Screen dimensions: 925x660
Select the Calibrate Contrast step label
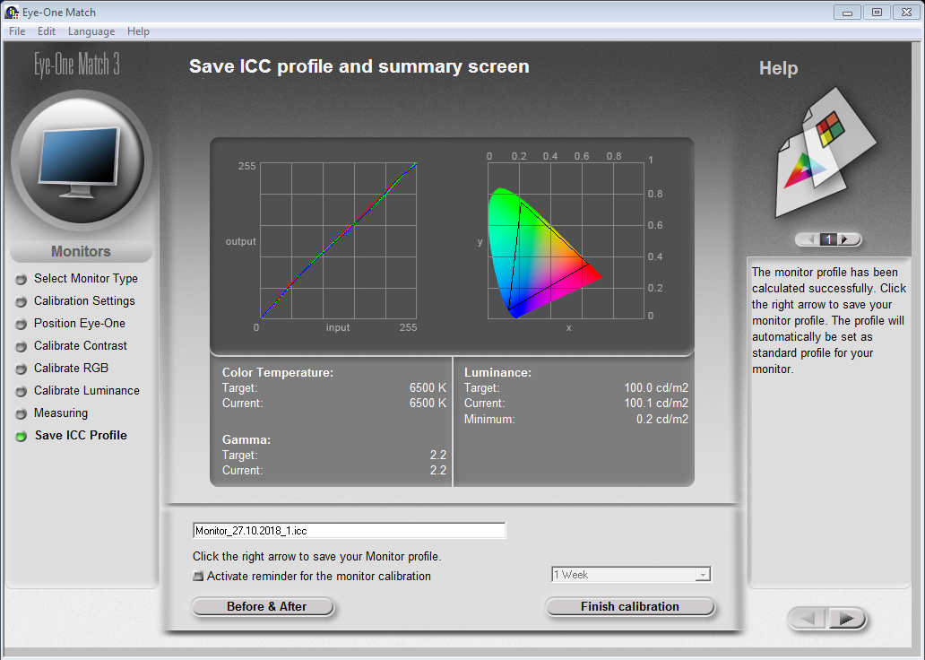point(81,345)
